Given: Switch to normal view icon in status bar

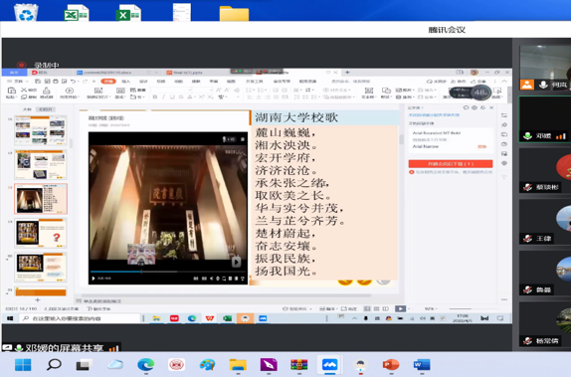Looking at the screenshot, I should coord(367,308).
